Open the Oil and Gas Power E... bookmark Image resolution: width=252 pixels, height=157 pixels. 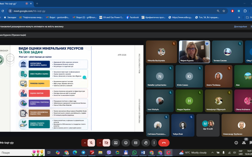tap(111, 17)
